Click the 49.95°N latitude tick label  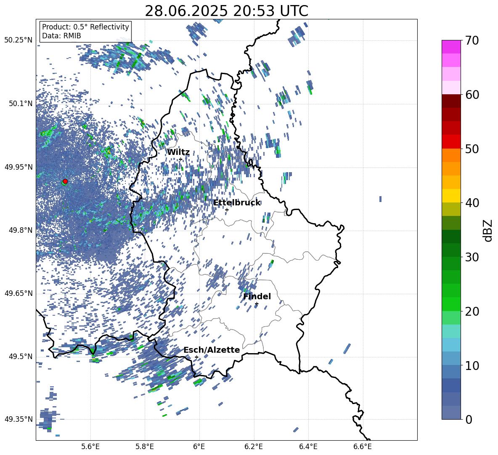tap(19, 167)
